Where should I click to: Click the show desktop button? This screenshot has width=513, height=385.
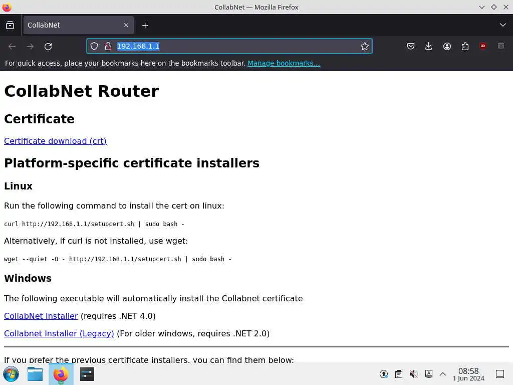click(x=500, y=374)
